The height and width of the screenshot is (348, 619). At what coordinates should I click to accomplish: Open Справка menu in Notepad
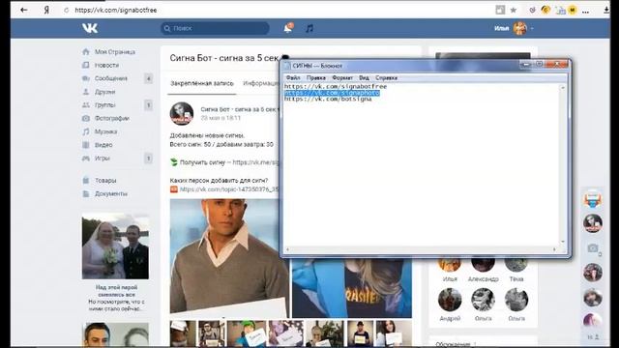tap(386, 77)
